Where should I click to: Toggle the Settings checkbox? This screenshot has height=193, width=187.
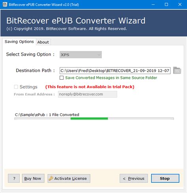[16, 87]
